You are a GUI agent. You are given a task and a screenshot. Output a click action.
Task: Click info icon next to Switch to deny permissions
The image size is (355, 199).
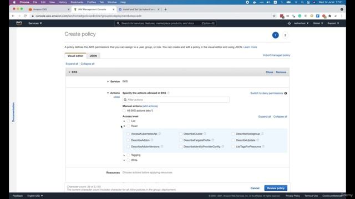[286, 93]
